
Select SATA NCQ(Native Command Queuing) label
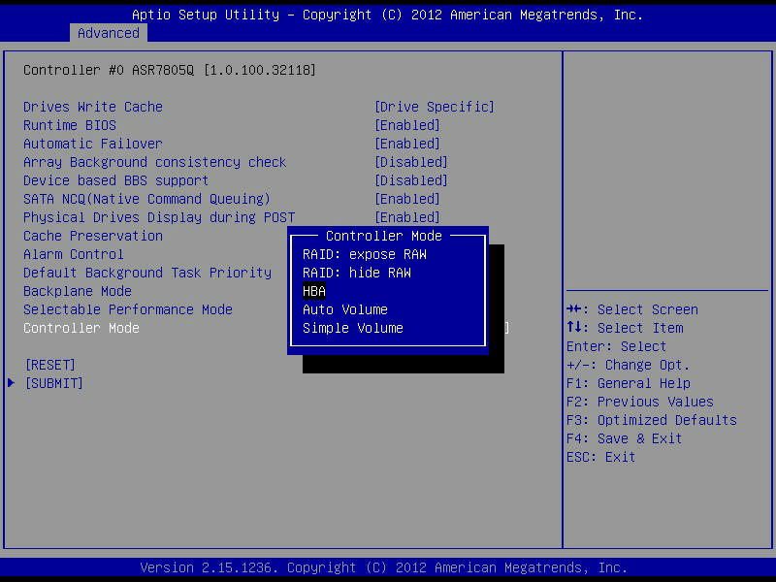click(x=147, y=199)
